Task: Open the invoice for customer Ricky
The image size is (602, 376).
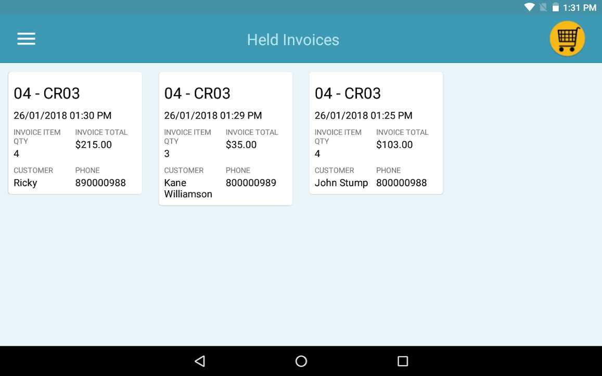Action: (x=75, y=133)
